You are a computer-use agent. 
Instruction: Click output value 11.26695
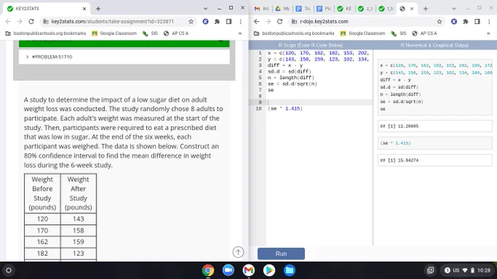click(408, 126)
